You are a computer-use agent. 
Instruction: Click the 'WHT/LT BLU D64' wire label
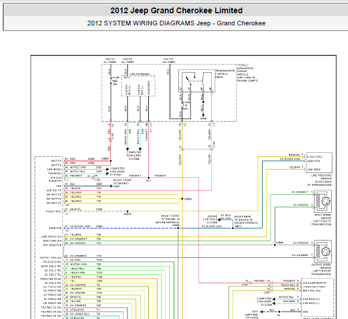[86, 171]
